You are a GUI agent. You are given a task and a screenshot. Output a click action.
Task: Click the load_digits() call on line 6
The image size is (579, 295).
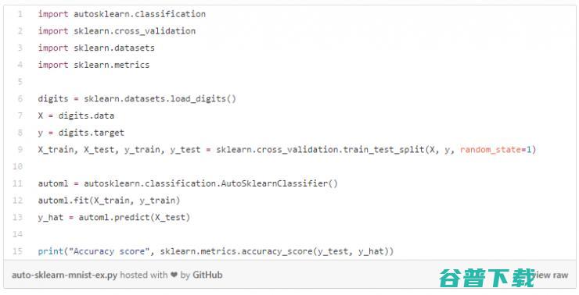(203, 98)
